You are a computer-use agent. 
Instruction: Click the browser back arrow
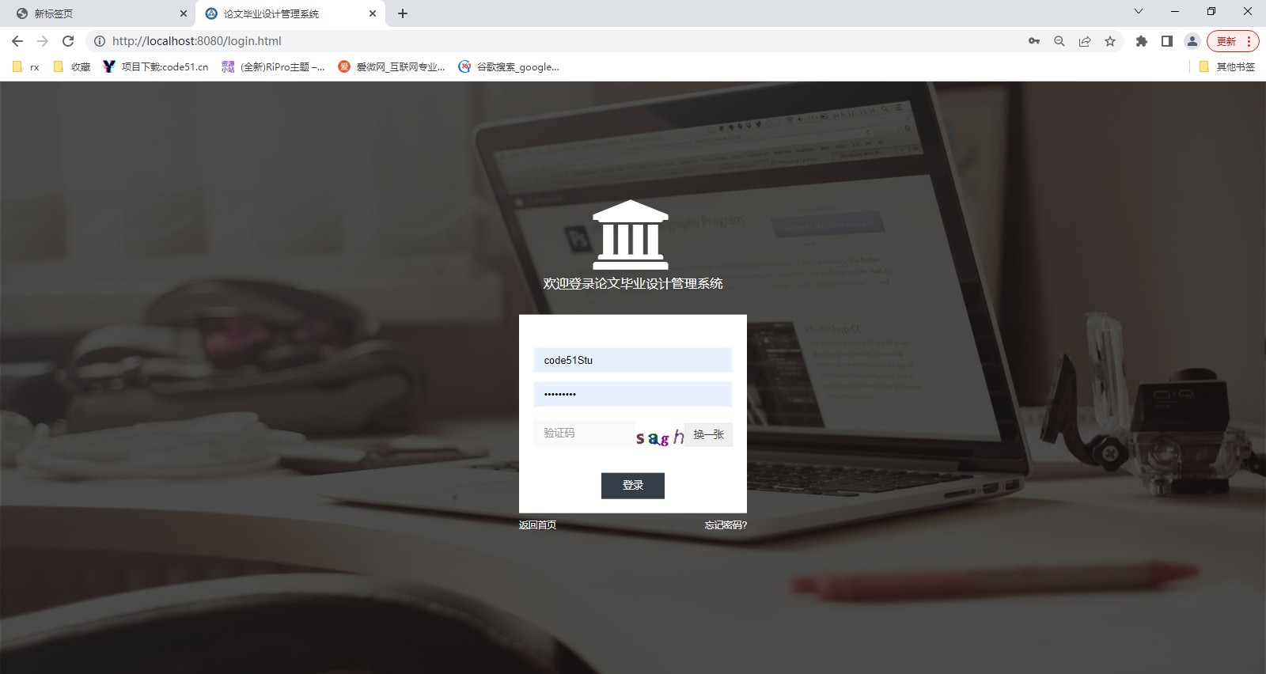point(17,41)
